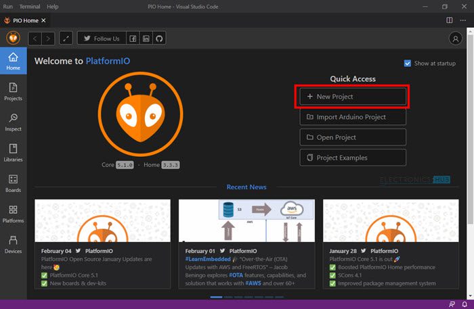The image size is (474, 309).
Task: Click the Twitter Follow Us button
Action: pos(102,39)
